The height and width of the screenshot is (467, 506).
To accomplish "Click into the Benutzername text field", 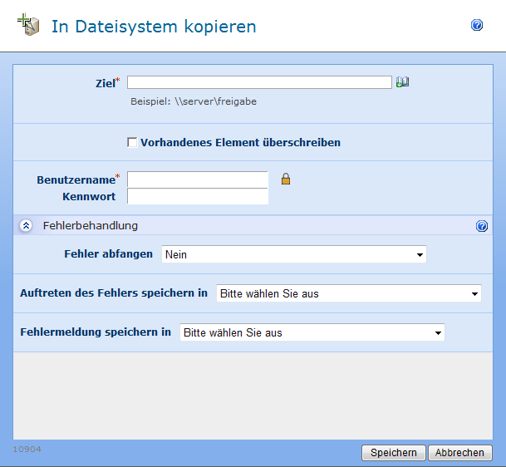I will 198,179.
